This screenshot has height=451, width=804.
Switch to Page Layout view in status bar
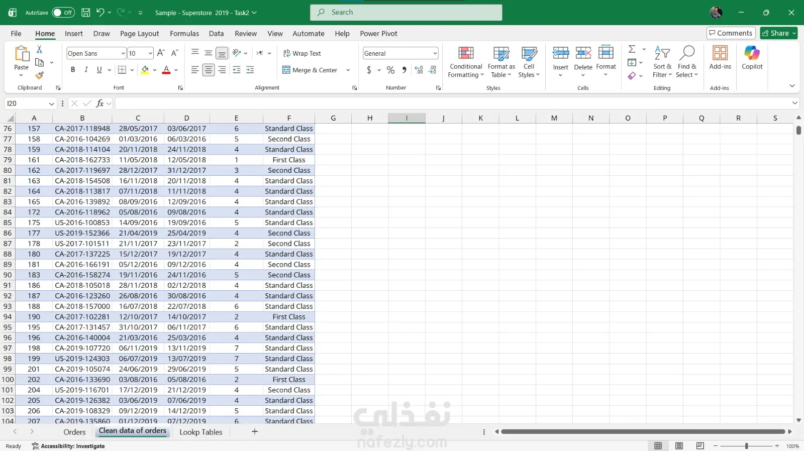pos(679,445)
